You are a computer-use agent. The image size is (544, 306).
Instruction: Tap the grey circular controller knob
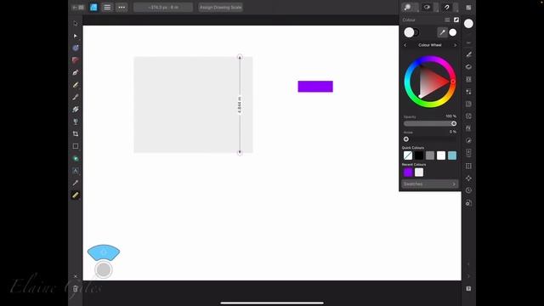104,269
